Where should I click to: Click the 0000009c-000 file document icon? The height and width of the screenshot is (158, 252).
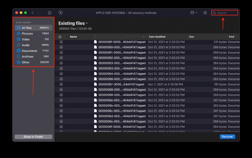(95, 111)
